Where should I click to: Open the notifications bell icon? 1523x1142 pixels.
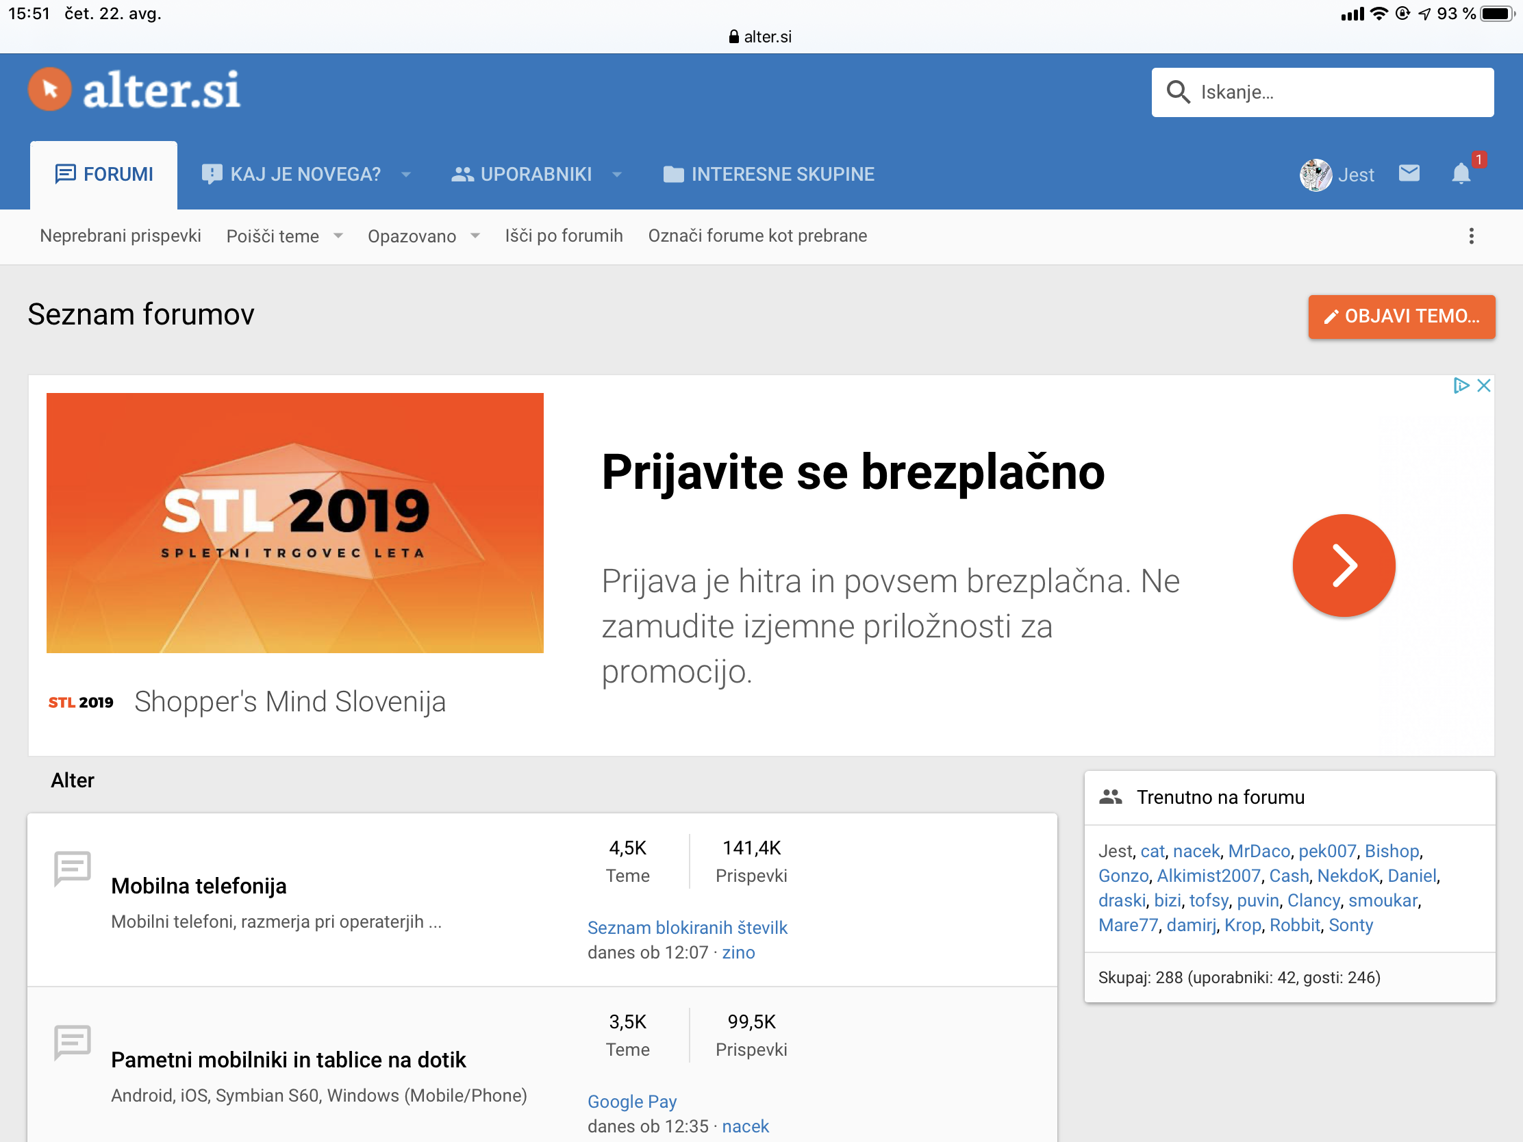tap(1461, 173)
